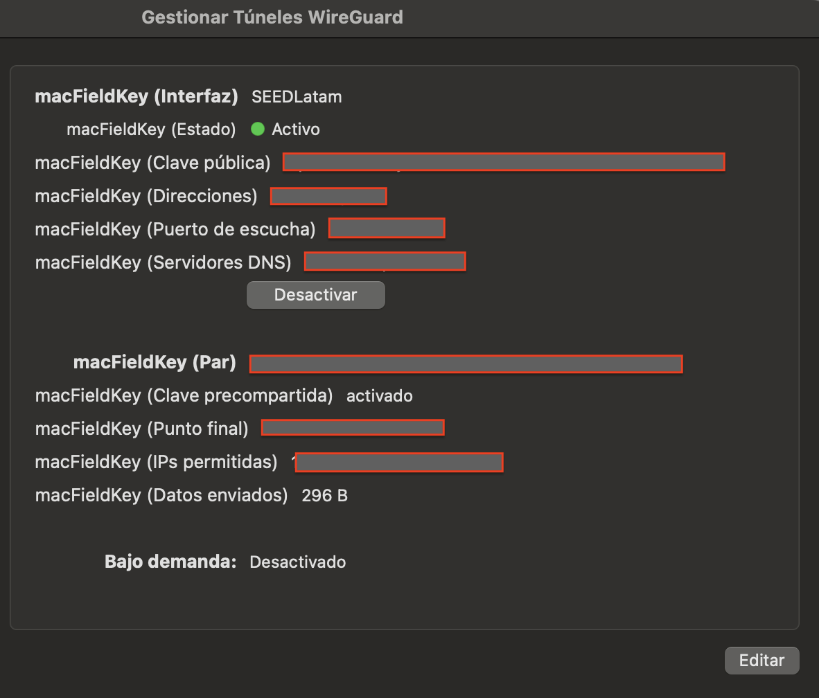Select the SEEDLatam interface name
The width and height of the screenshot is (819, 698).
[297, 96]
